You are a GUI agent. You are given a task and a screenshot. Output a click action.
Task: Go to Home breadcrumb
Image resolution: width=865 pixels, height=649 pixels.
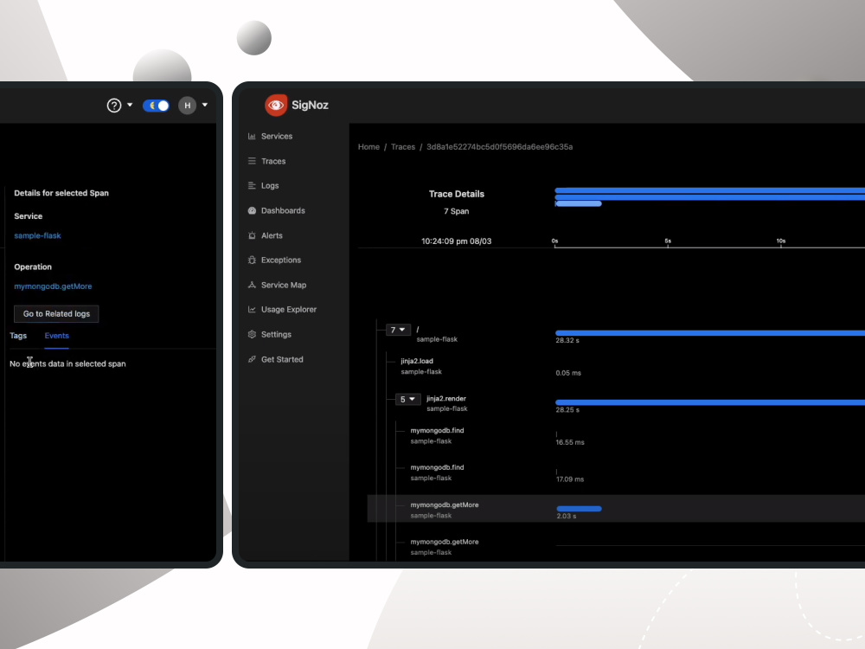pyautogui.click(x=368, y=147)
